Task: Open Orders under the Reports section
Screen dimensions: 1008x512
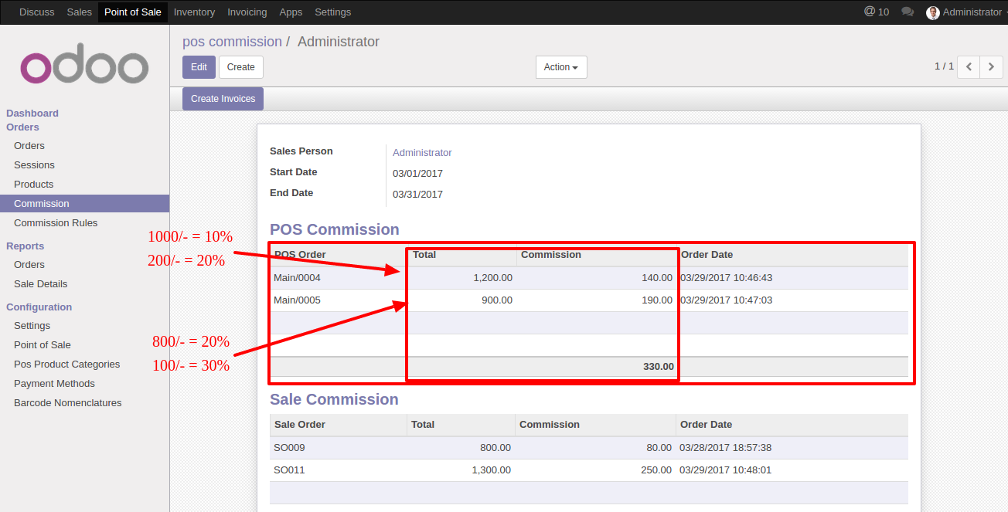Action: (29, 265)
